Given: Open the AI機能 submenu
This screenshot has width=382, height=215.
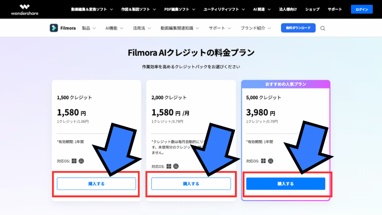Looking at the screenshot, I should click(114, 28).
